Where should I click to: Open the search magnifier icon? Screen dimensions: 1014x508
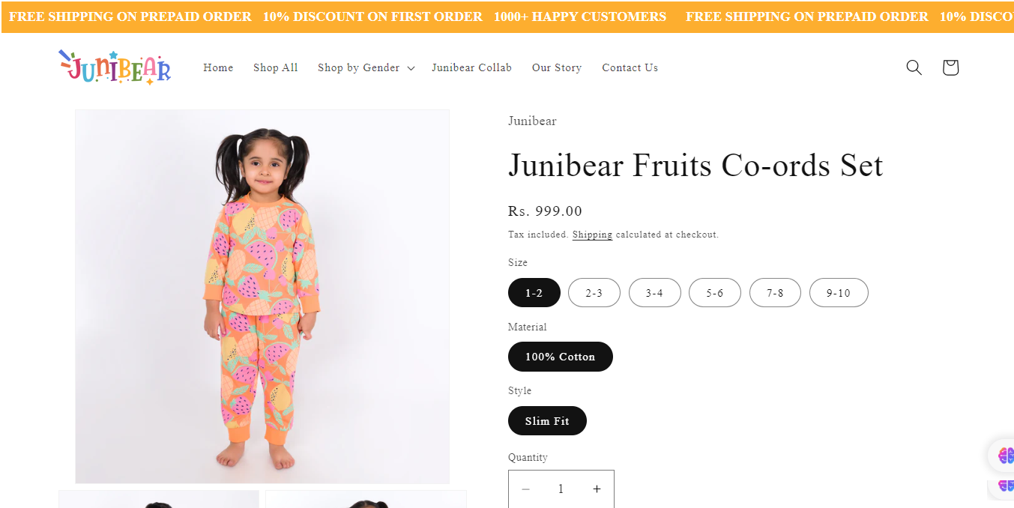coord(914,67)
